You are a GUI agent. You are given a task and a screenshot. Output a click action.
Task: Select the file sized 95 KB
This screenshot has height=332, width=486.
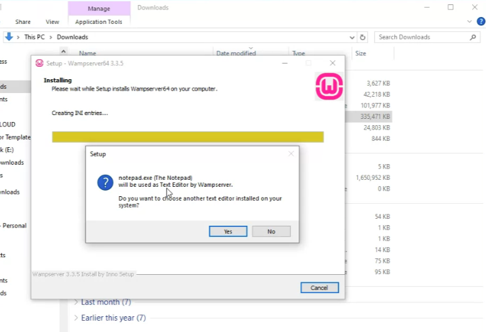point(382,272)
